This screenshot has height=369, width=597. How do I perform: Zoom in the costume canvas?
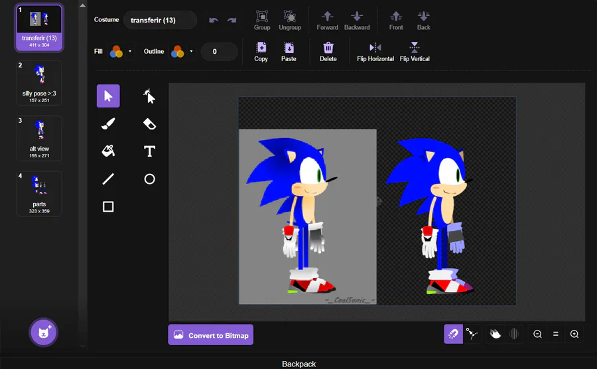coord(574,334)
